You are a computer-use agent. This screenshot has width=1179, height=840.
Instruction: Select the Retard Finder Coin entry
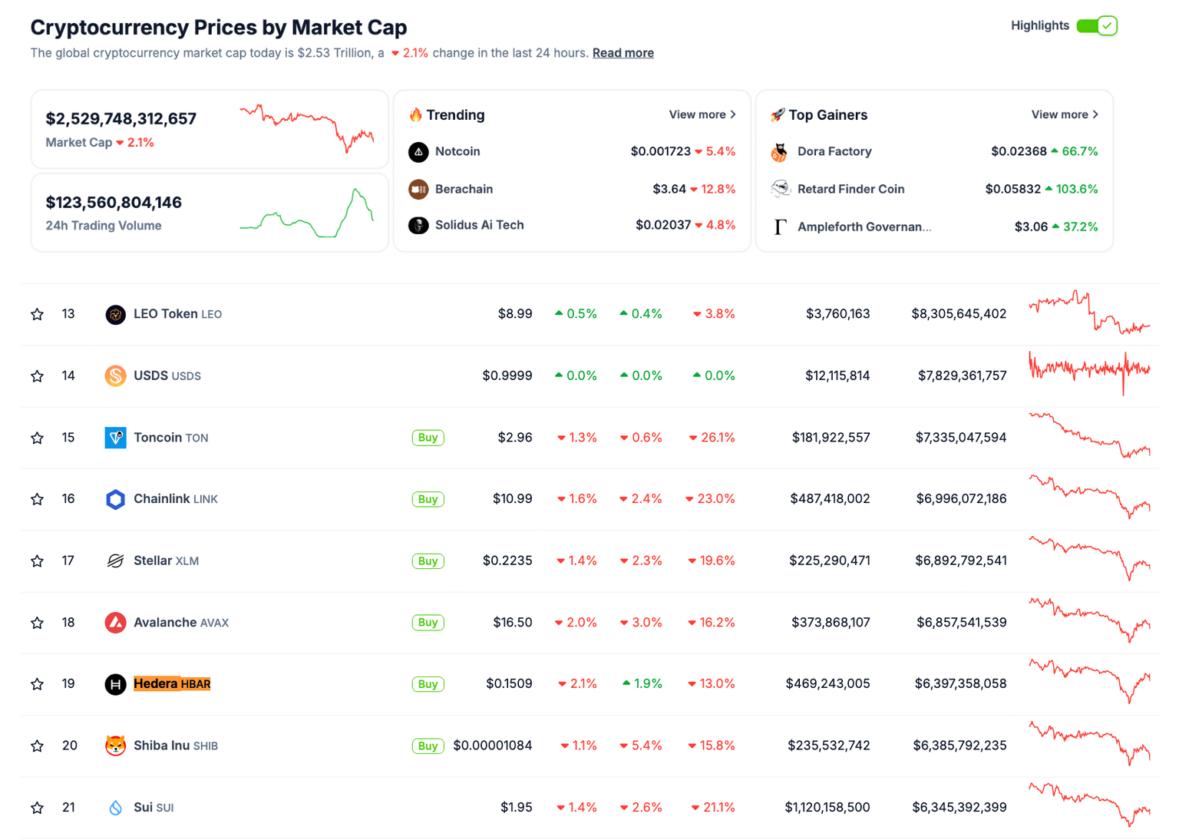click(x=850, y=189)
